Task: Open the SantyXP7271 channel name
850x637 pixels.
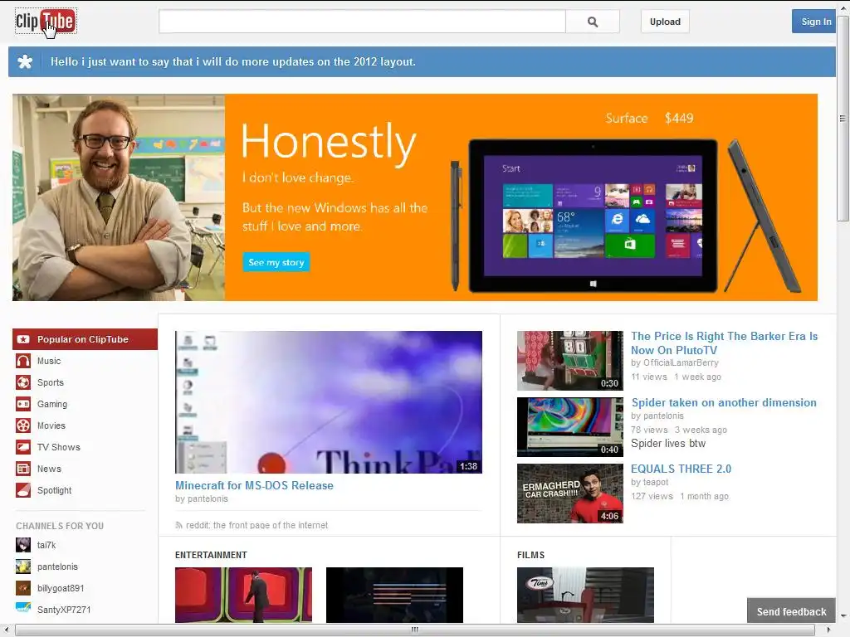Action: 63,610
